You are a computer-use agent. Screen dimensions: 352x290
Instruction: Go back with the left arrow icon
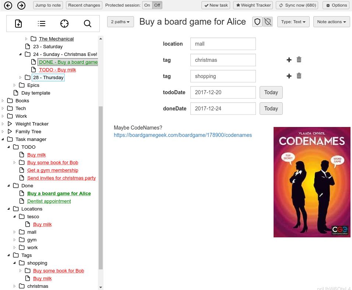point(8,6)
